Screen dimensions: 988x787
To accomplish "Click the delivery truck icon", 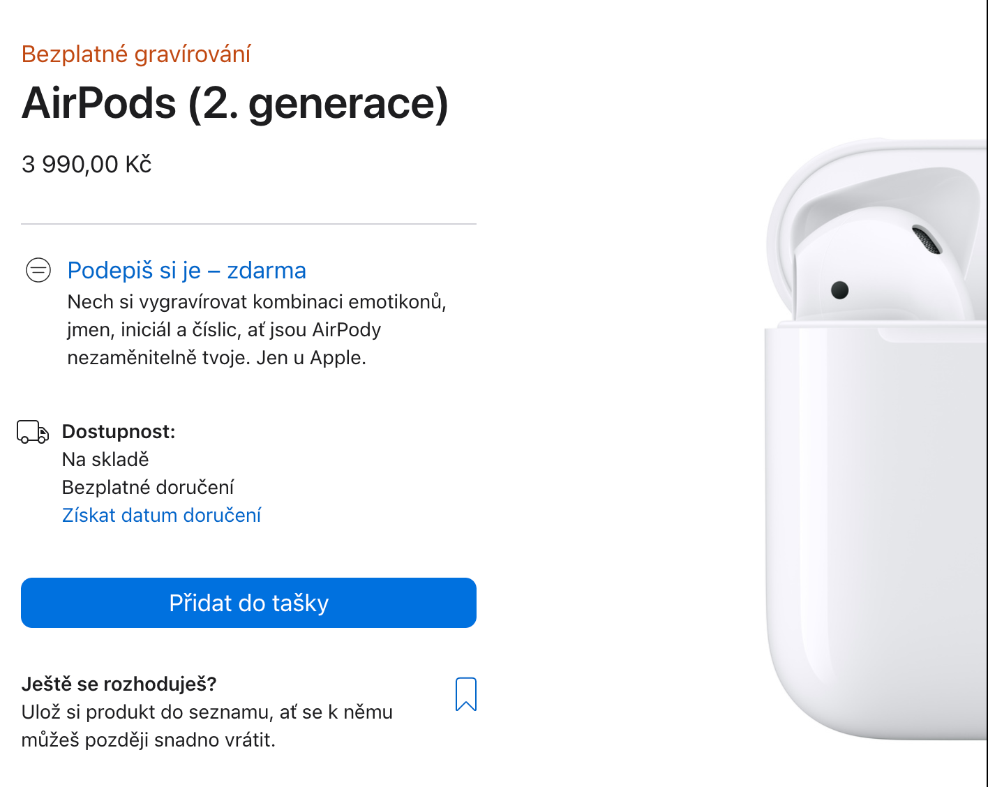I will 33,432.
